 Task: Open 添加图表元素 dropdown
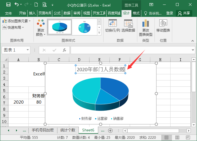coord(16,21)
